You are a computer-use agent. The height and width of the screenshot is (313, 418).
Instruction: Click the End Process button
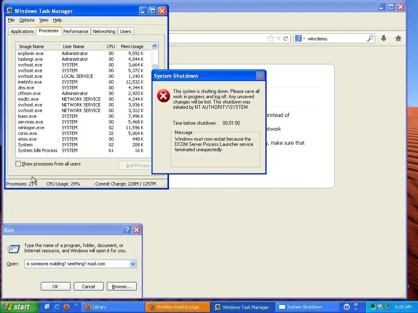point(136,165)
